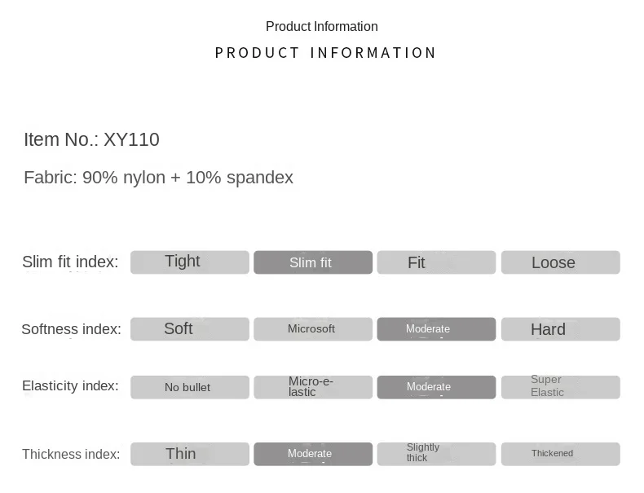Click the Fabric composition line

158,178
